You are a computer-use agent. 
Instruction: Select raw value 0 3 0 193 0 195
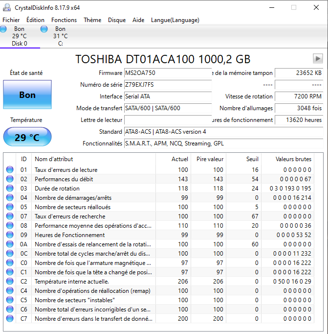pos(290,188)
